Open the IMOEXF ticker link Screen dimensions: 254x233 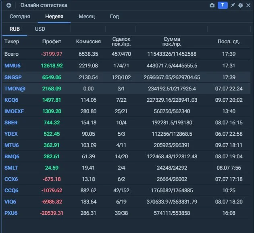(14, 111)
